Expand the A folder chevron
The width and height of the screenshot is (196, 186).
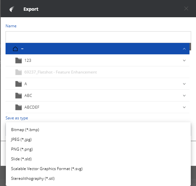click(184, 84)
